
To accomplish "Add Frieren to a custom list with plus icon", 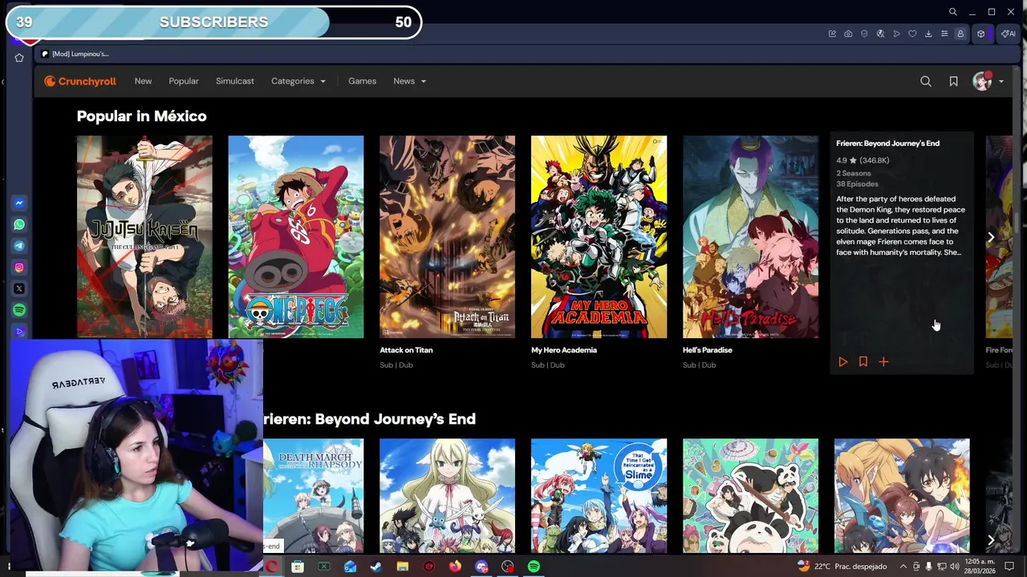I will click(x=883, y=362).
